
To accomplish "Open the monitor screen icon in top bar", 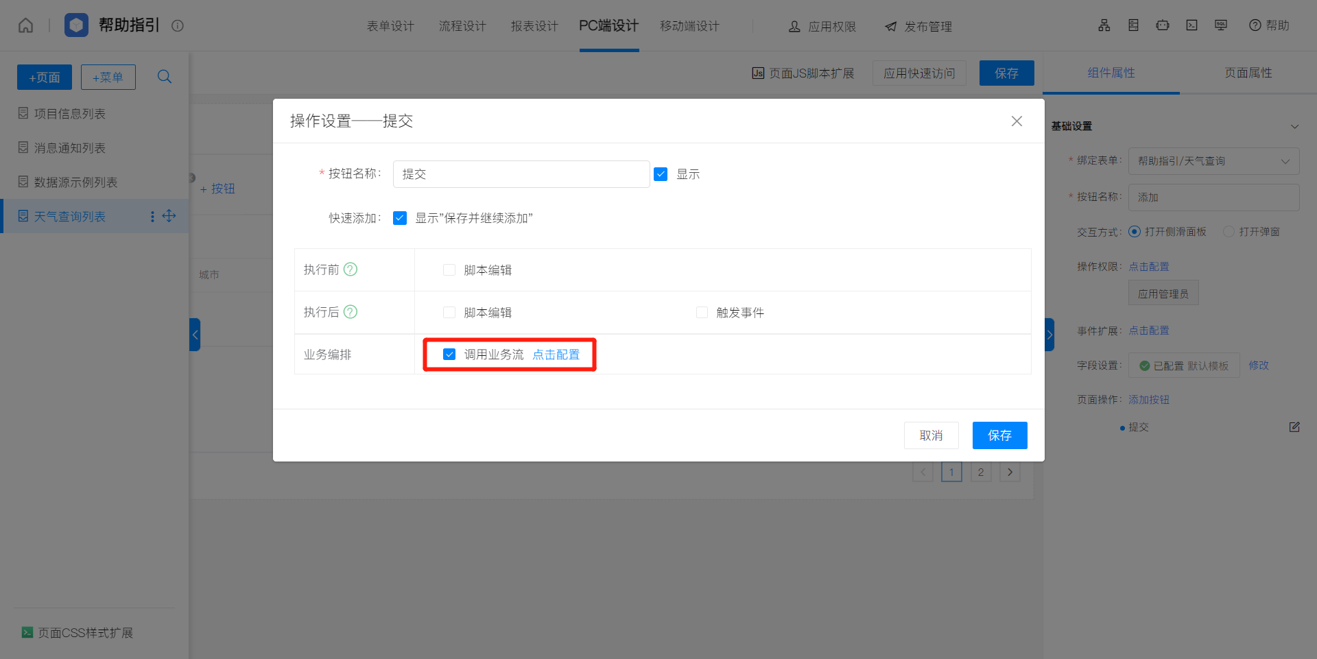I will point(1221,25).
